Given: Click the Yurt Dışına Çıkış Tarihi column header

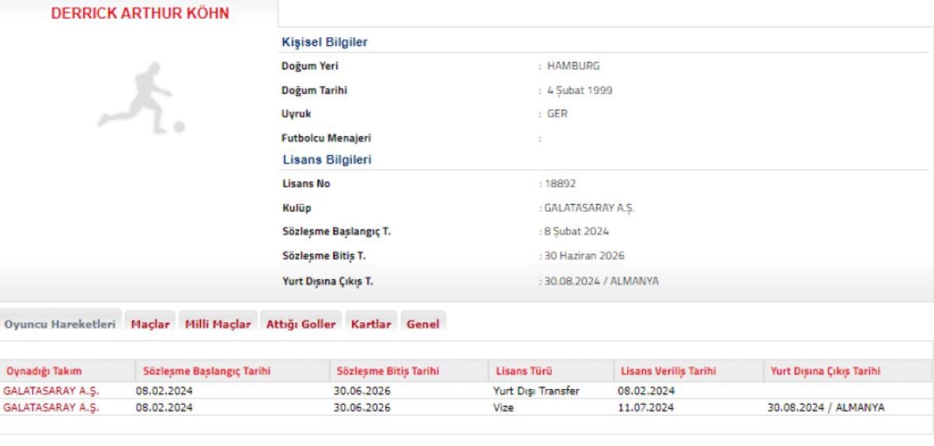Looking at the screenshot, I should [825, 371].
